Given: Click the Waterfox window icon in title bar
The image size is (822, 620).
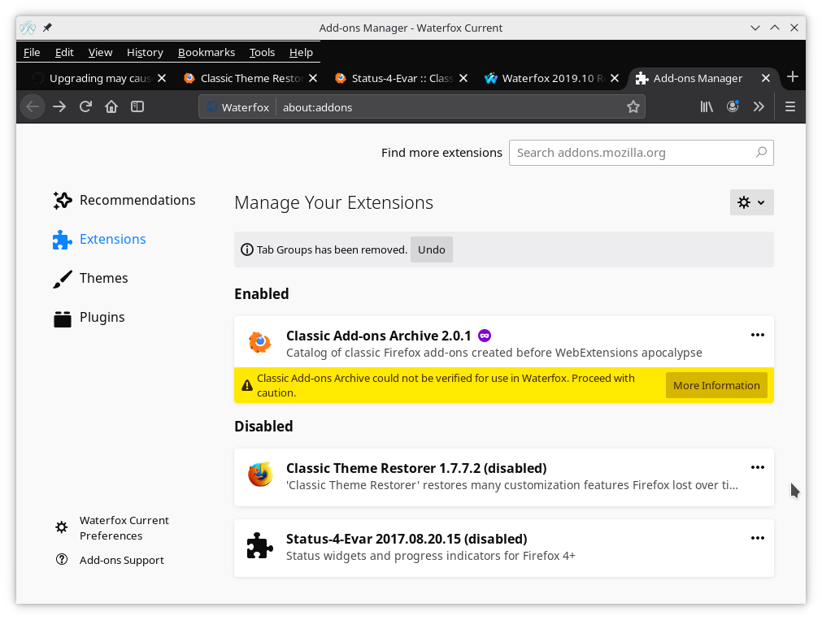Looking at the screenshot, I should [28, 28].
